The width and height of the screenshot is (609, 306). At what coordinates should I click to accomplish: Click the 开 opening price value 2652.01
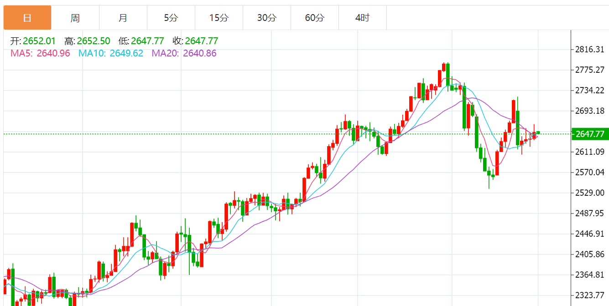coord(38,41)
